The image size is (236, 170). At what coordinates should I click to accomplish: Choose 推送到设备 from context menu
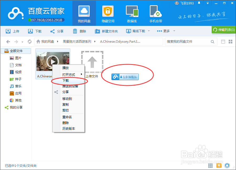[69, 86]
